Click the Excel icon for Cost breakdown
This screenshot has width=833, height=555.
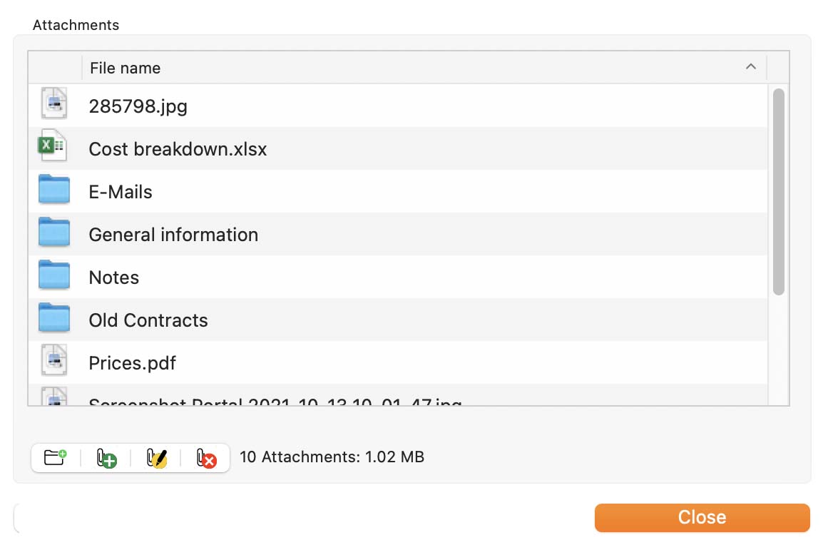[x=52, y=145]
